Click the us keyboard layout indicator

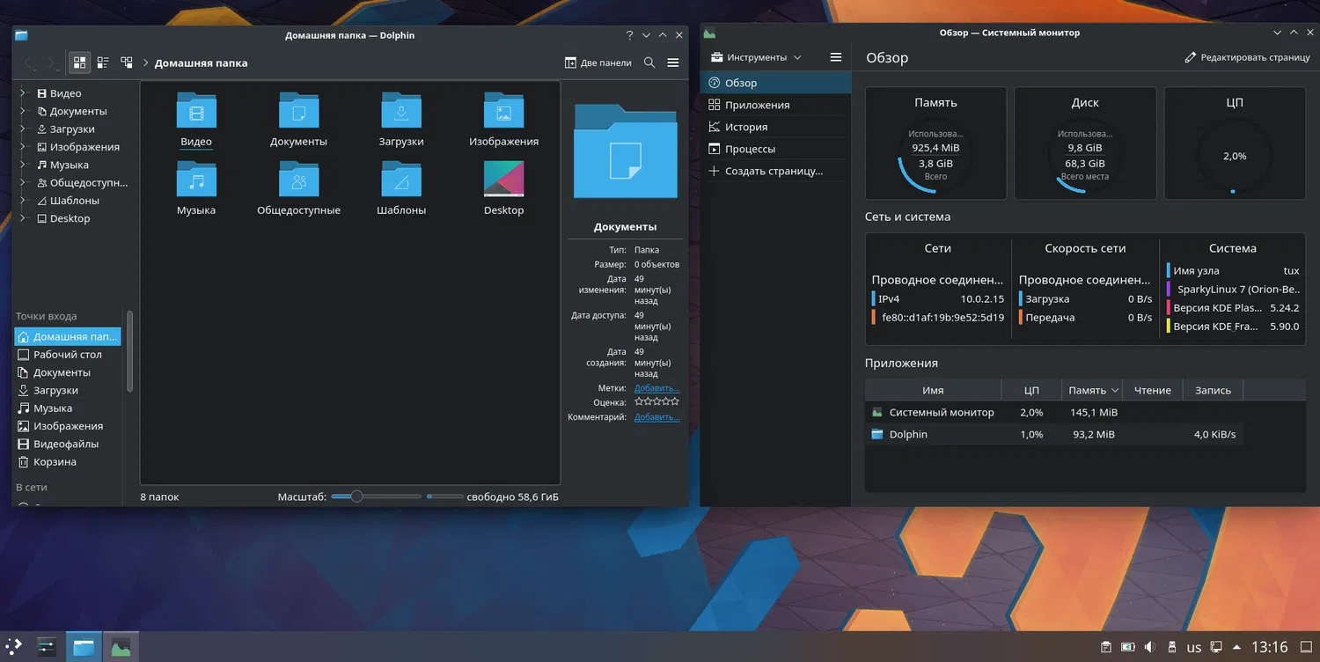pos(1194,648)
